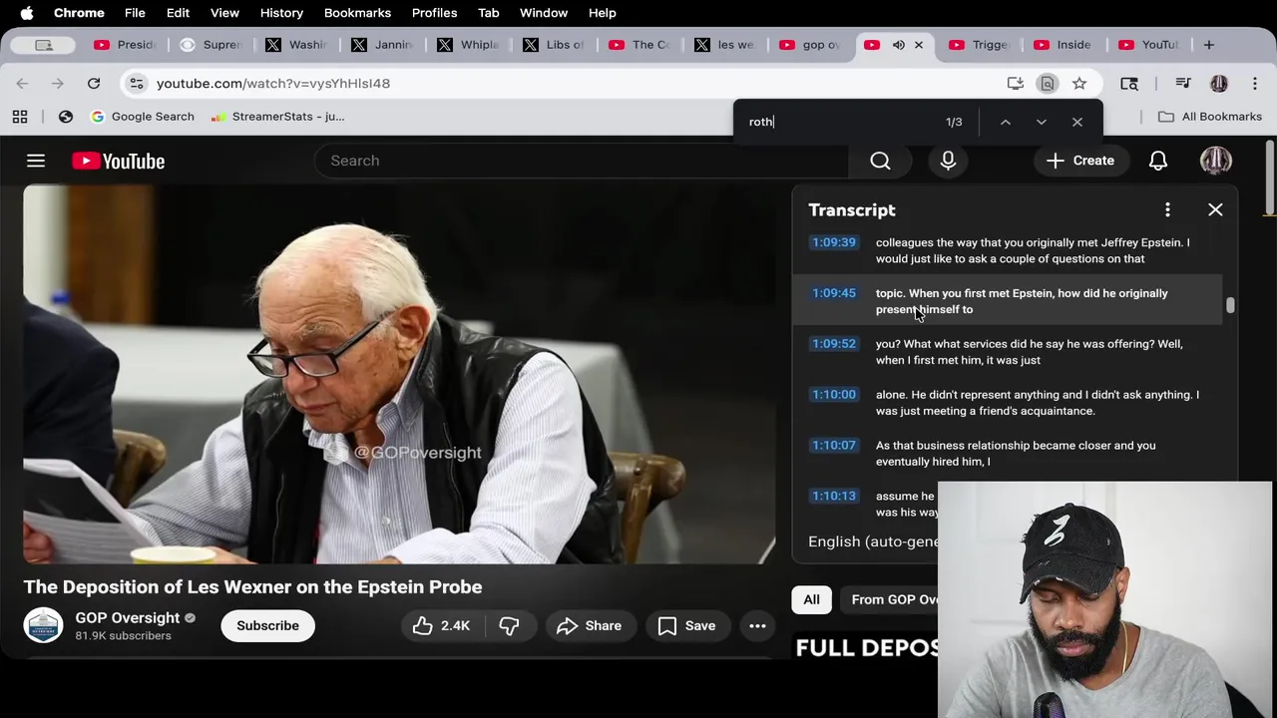The height and width of the screenshot is (718, 1277).
Task: Jump to previous find-in-page match
Action: pos(1006,122)
